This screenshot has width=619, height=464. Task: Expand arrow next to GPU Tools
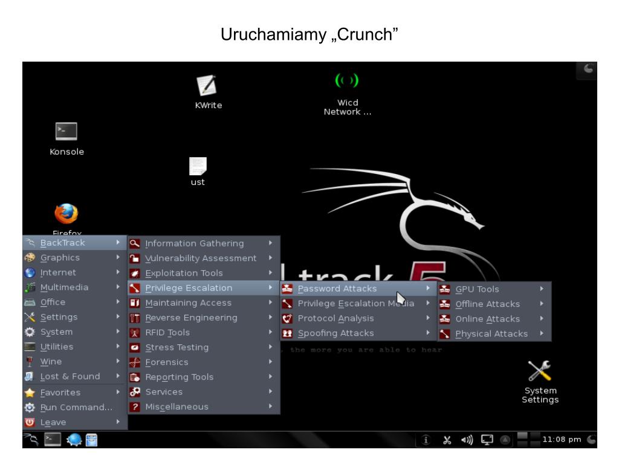pyautogui.click(x=542, y=289)
